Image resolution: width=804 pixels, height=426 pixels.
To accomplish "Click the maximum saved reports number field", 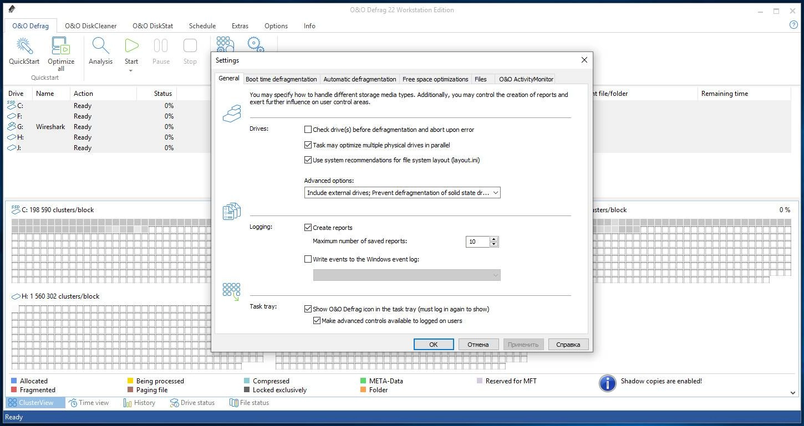I will (x=478, y=242).
